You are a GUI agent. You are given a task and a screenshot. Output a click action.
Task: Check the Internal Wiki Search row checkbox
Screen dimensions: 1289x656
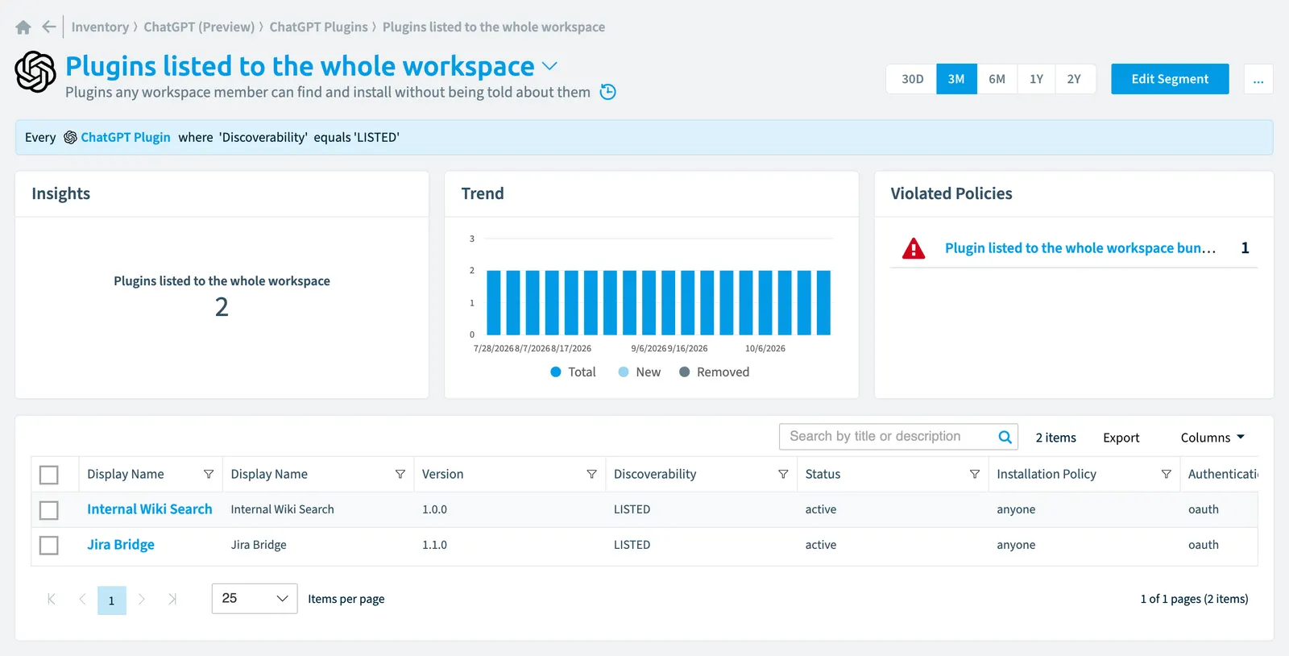[x=49, y=510]
